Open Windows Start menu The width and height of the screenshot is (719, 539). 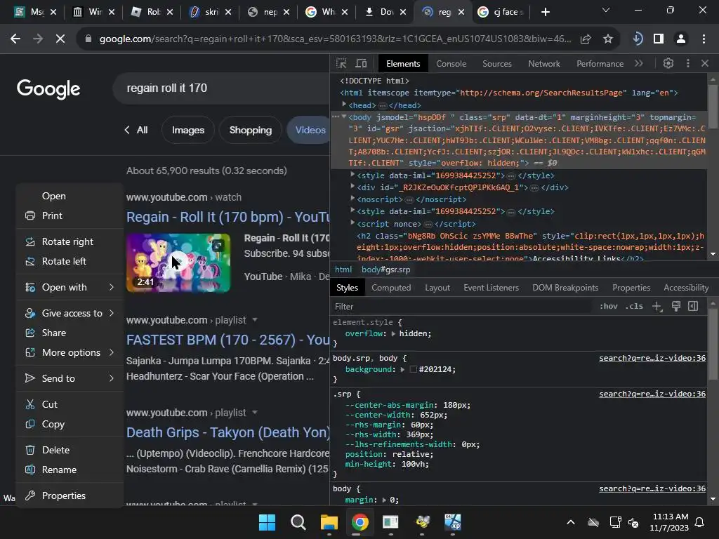(267, 522)
